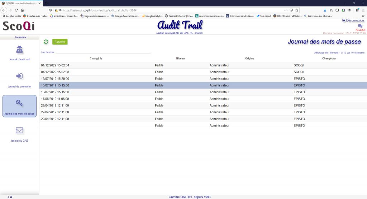Sort by the Niveau column header
This screenshot has height=199, width=367.
[181, 58]
